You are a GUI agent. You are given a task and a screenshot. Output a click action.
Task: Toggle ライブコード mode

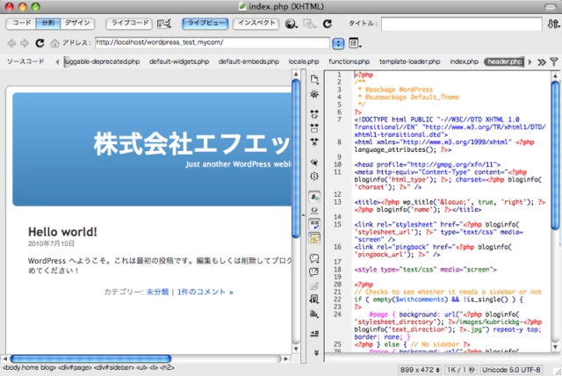coord(129,24)
